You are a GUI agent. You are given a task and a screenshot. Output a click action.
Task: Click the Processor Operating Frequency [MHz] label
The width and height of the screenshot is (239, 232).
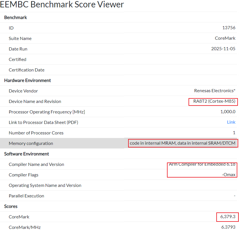point(47,112)
